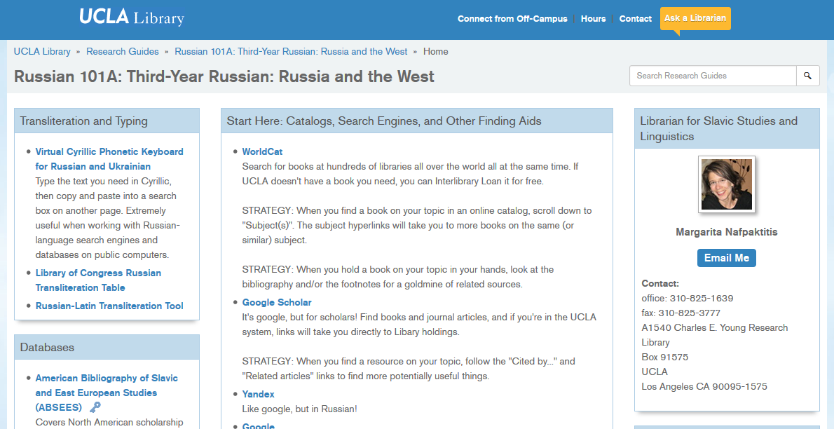Click Margarita Nafpaktitis profile photo

(x=727, y=184)
